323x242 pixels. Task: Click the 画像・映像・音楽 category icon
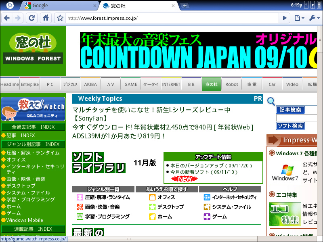pos(80,207)
